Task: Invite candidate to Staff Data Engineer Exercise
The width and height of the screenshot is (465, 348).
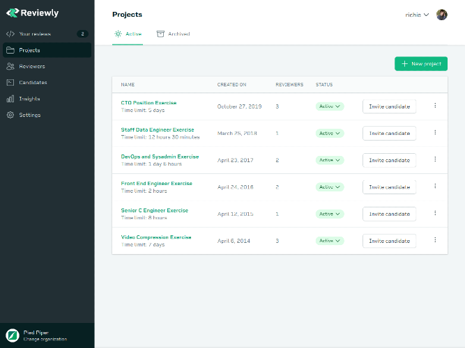Action: 389,133
